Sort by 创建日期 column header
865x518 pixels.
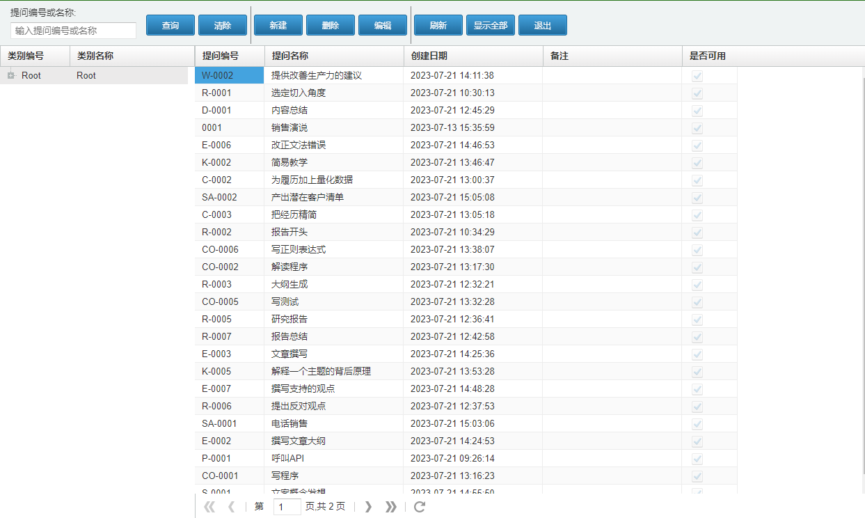click(473, 56)
